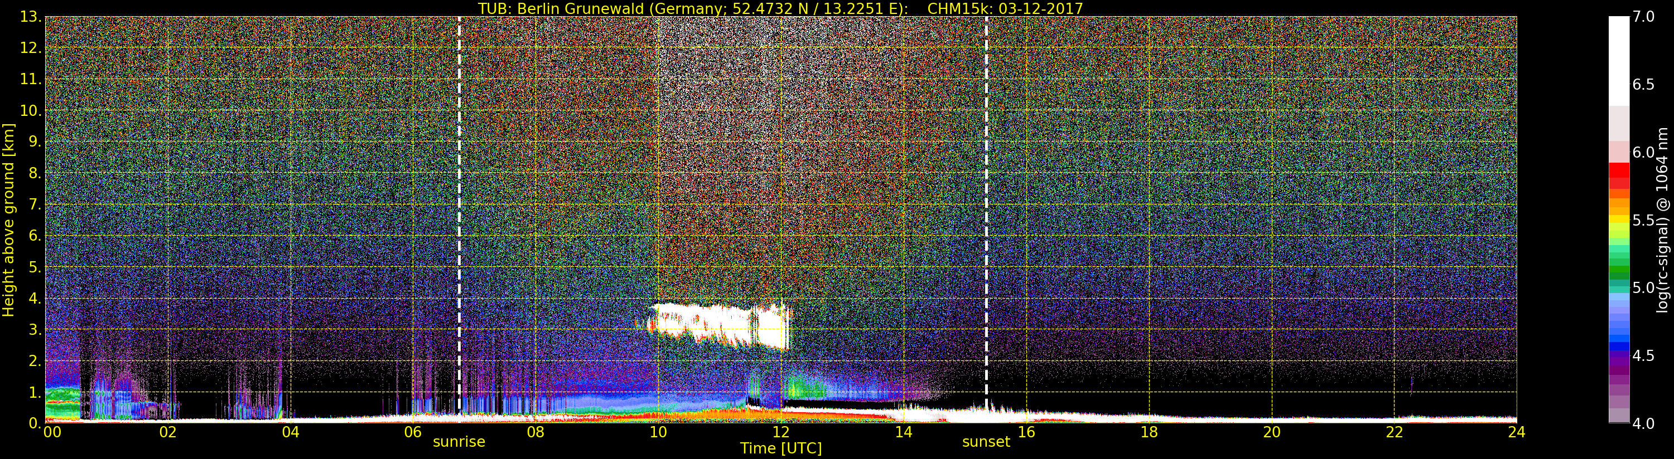Click the "sunrise" label below the time axis

[459, 442]
